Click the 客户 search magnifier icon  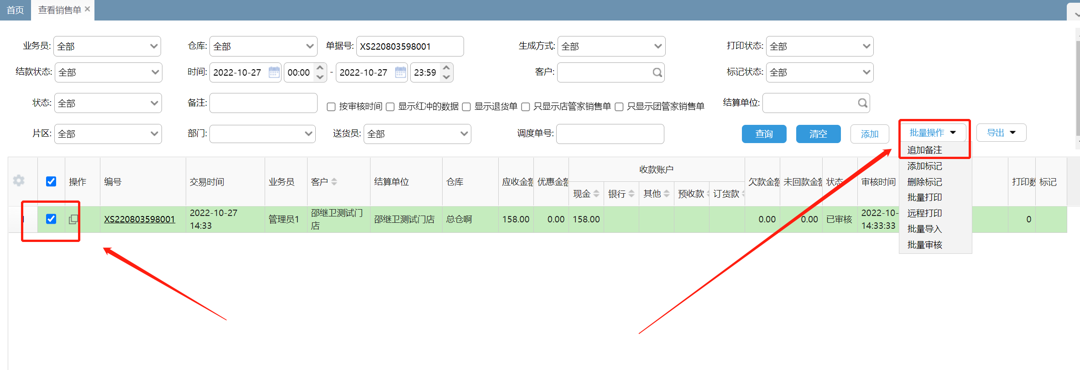[x=657, y=72]
